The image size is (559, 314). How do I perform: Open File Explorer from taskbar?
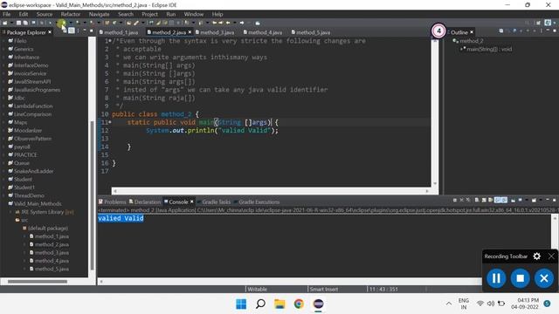point(279,304)
